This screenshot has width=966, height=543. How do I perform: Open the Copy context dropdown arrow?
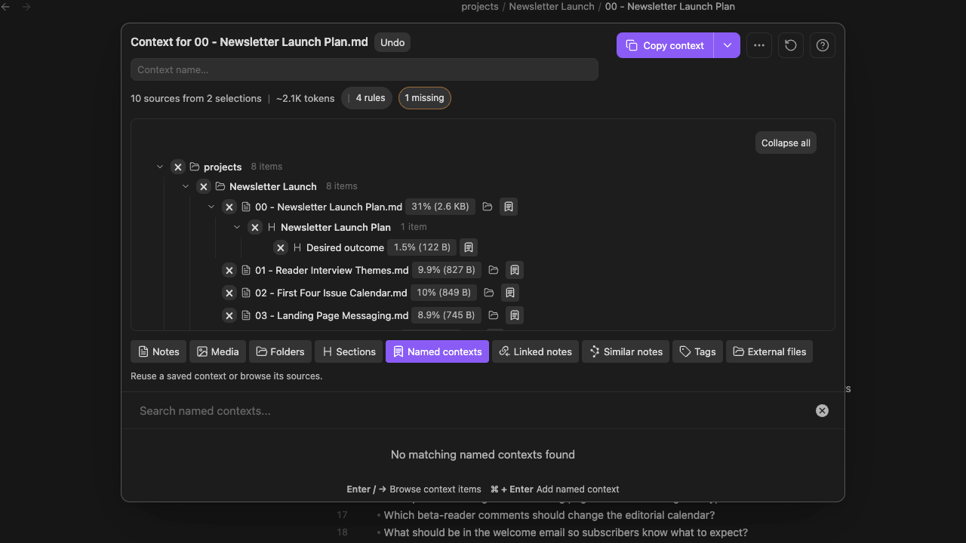727,45
